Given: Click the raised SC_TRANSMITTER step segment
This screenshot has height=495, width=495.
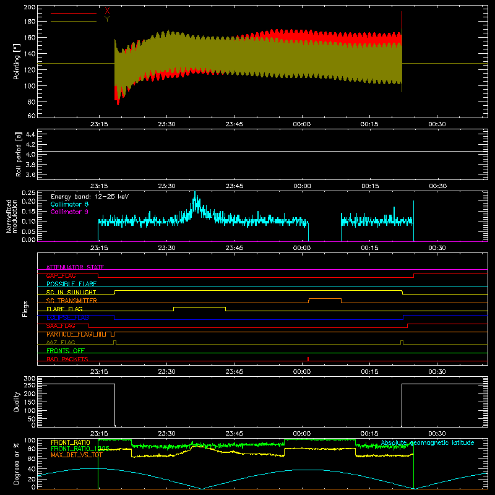Looking at the screenshot, I should (x=325, y=298).
